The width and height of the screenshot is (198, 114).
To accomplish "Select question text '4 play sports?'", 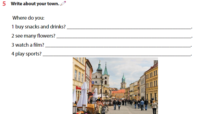I will click(26, 54).
